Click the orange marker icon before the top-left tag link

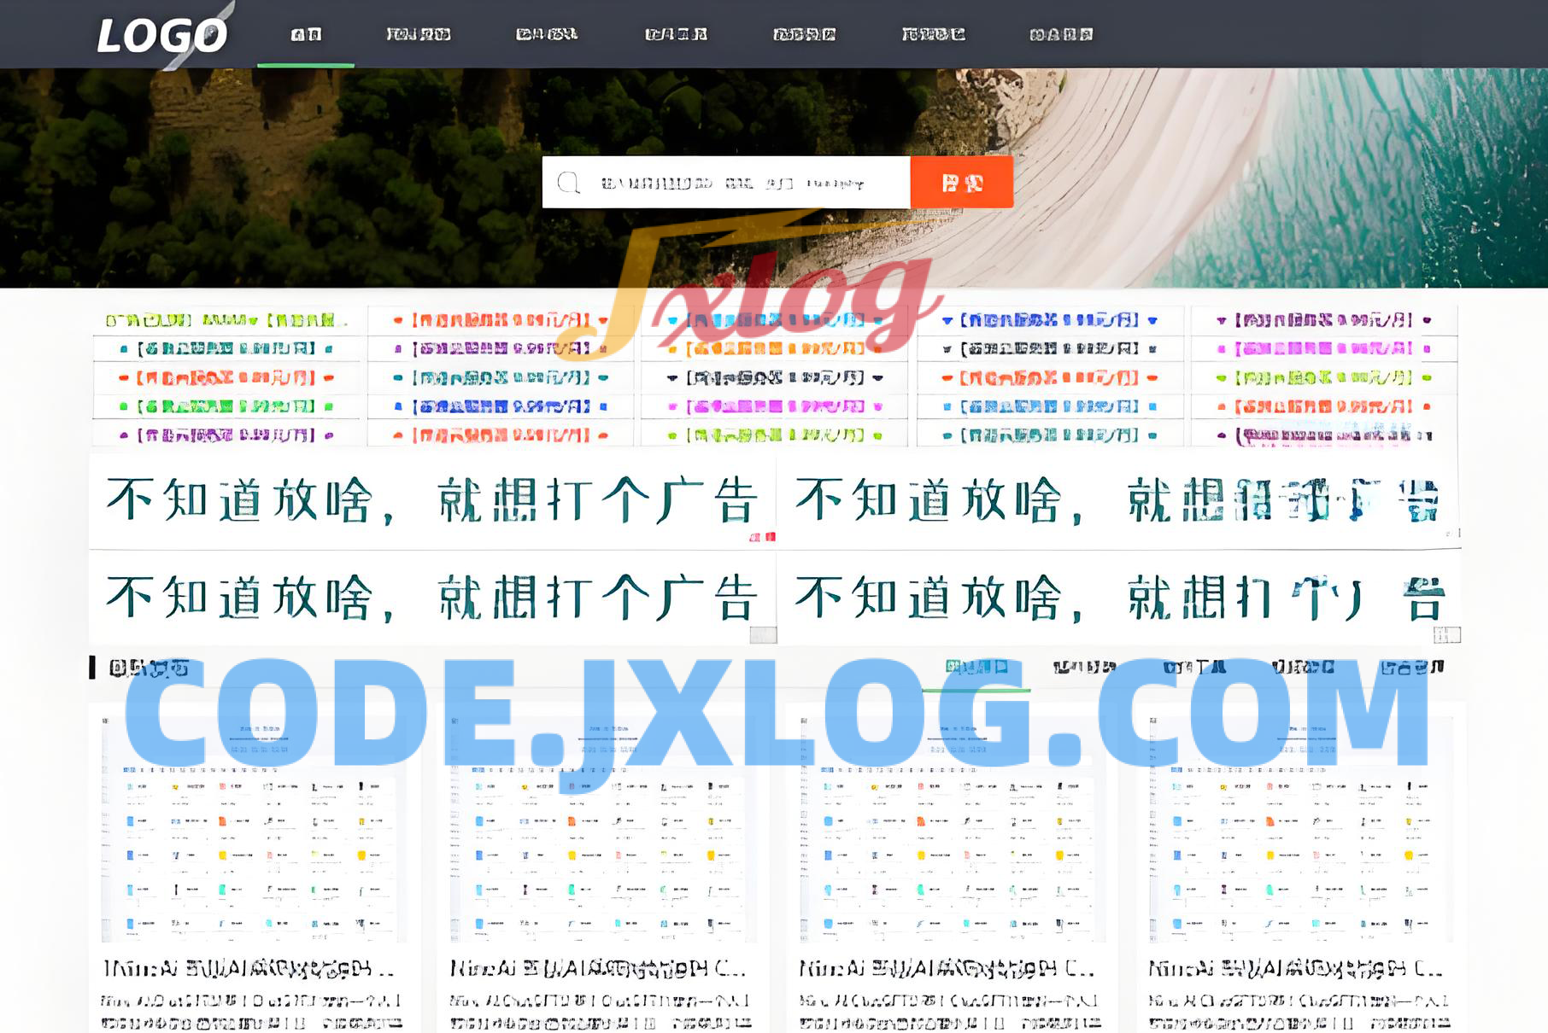point(397,320)
